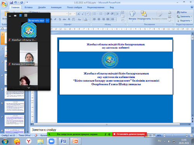Open the font size dropdown
This screenshot has height=145, width=194.
pos(74,14)
